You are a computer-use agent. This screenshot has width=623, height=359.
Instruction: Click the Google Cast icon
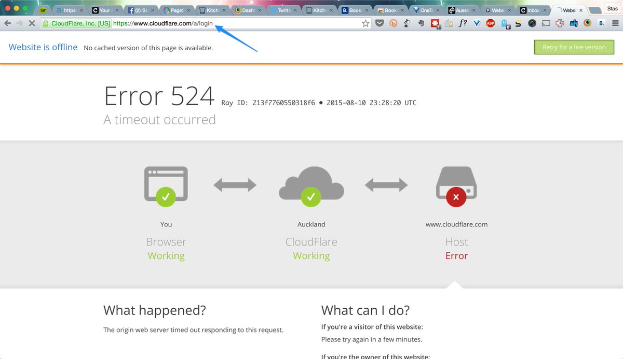click(x=546, y=23)
